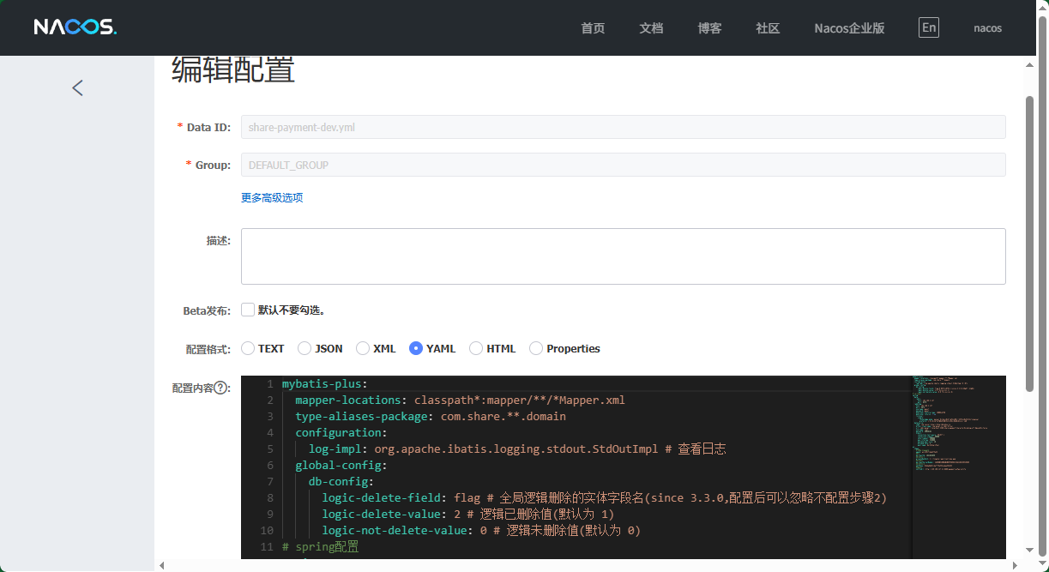Click 'log-impl' in line 5
This screenshot has height=572, width=1049.
(335, 449)
